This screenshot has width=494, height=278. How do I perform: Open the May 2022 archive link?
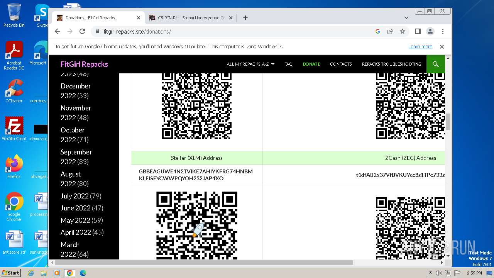[x=75, y=220]
